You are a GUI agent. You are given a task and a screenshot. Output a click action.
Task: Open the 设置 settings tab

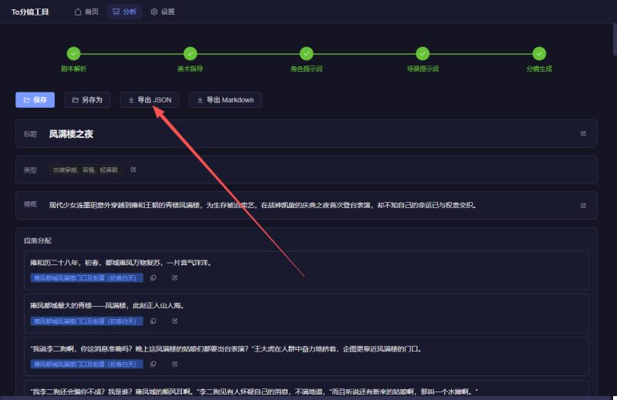pyautogui.click(x=163, y=12)
